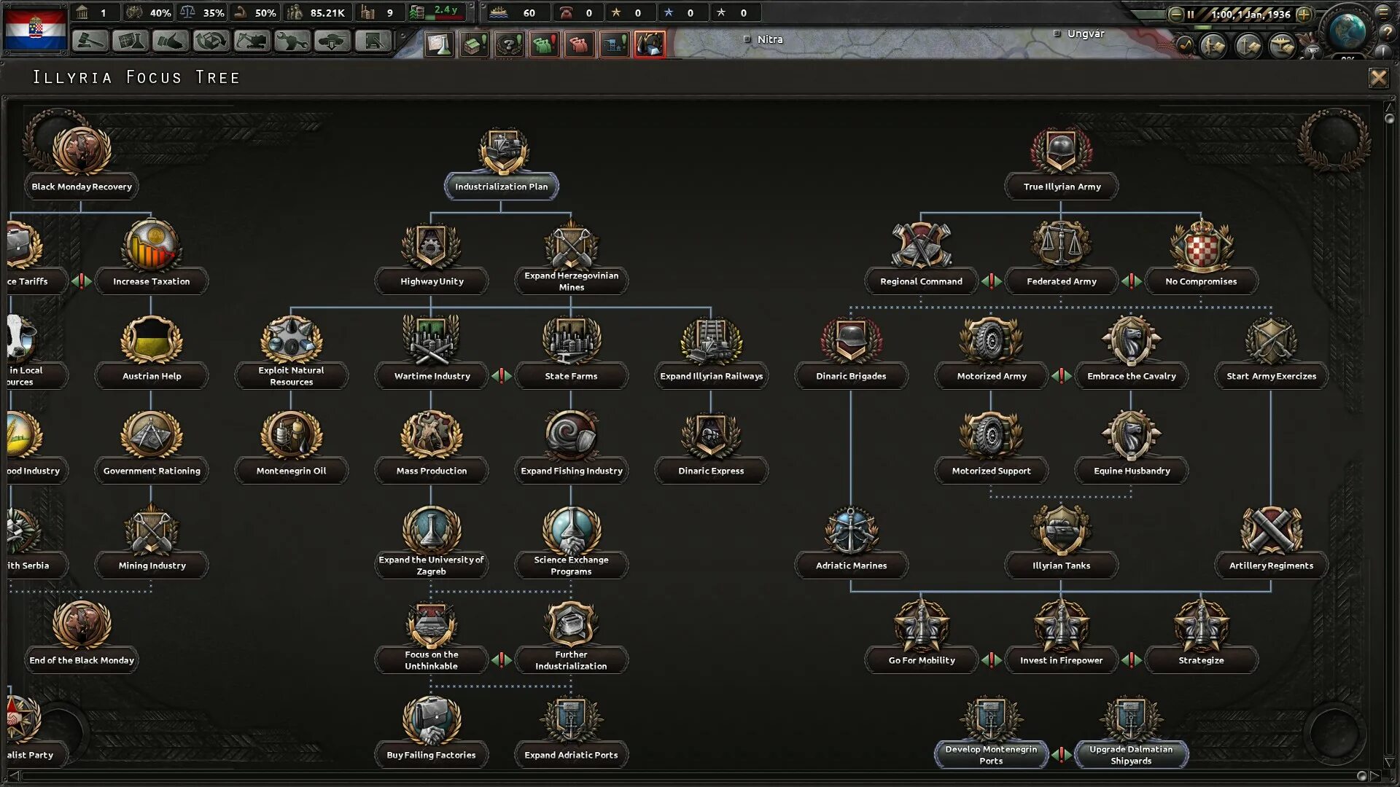Click the national flag emblem

click(x=35, y=28)
